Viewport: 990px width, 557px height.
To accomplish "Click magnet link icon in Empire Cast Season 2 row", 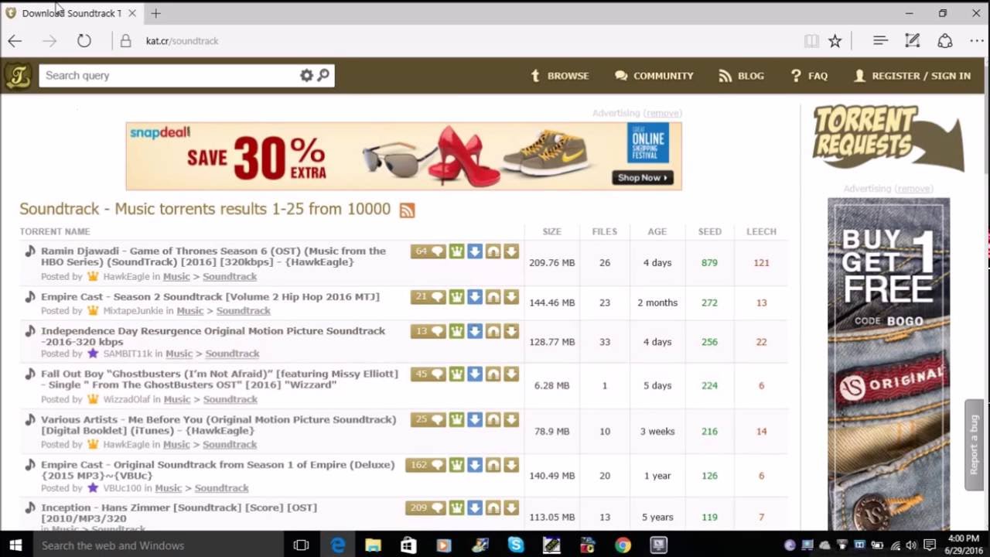I will click(x=493, y=297).
